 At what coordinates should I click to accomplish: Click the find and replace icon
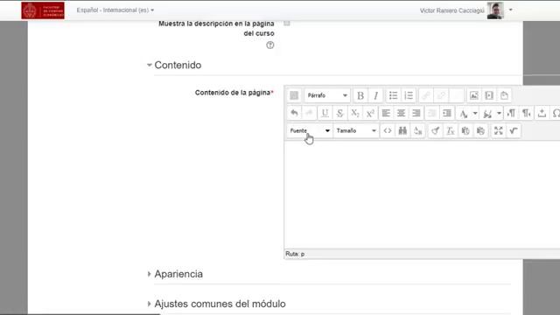point(418,130)
